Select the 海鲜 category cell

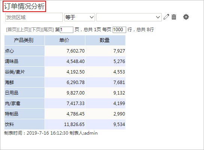pos(24,82)
